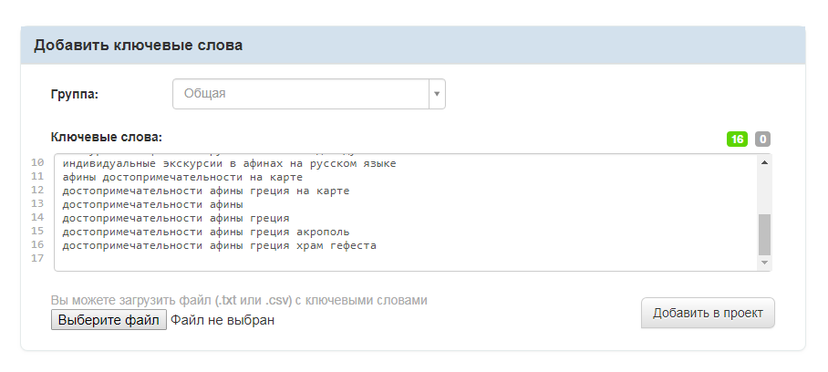Click the keywords scrollbar up arrow
The width and height of the screenshot is (828, 372).
[x=764, y=161]
